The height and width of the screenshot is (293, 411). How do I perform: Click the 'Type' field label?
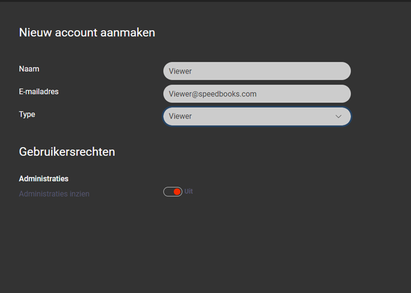tap(27, 115)
